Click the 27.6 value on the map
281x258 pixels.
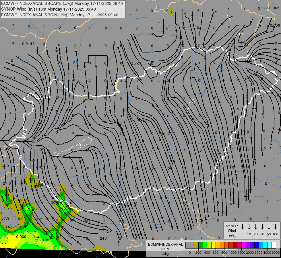7,183
